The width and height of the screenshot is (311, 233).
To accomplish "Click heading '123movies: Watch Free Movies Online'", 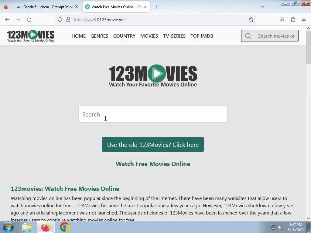I will pyautogui.click(x=65, y=189).
